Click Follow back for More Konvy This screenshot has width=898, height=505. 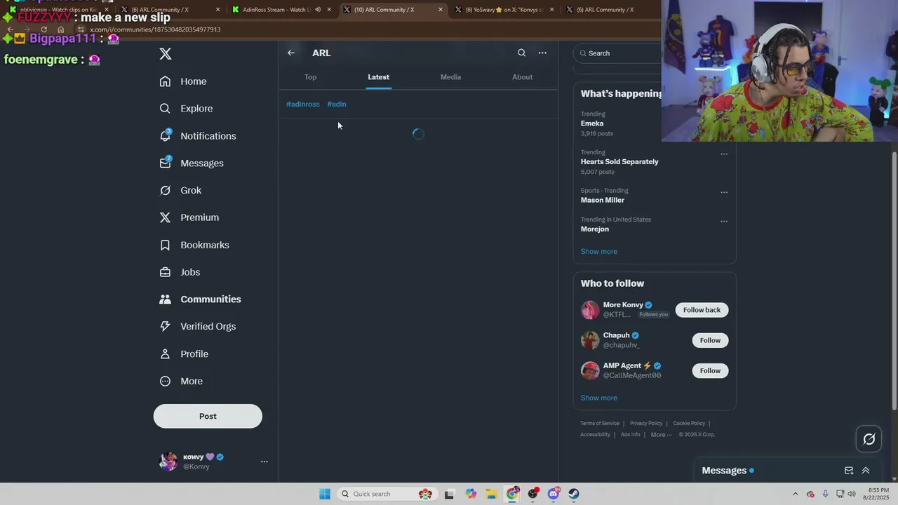click(702, 310)
